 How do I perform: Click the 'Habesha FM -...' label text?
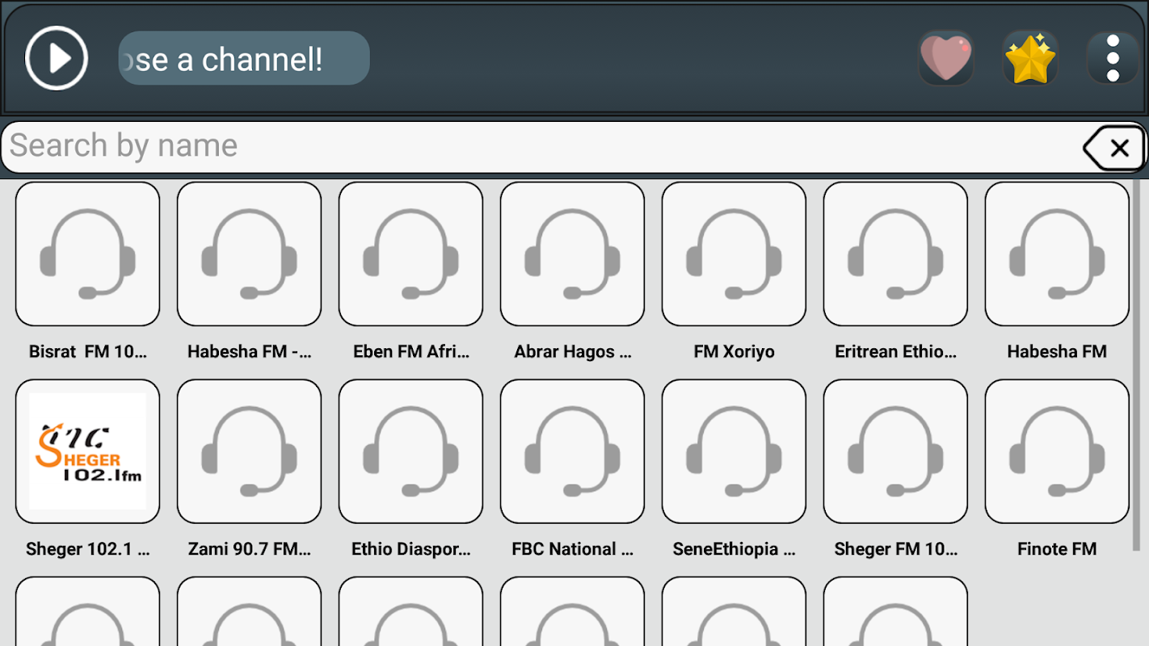pyautogui.click(x=250, y=351)
